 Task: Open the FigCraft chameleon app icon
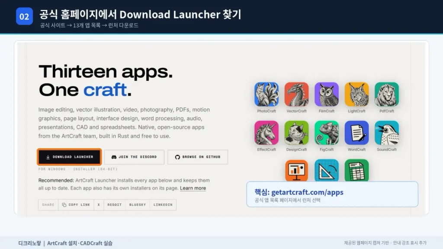[327, 133]
